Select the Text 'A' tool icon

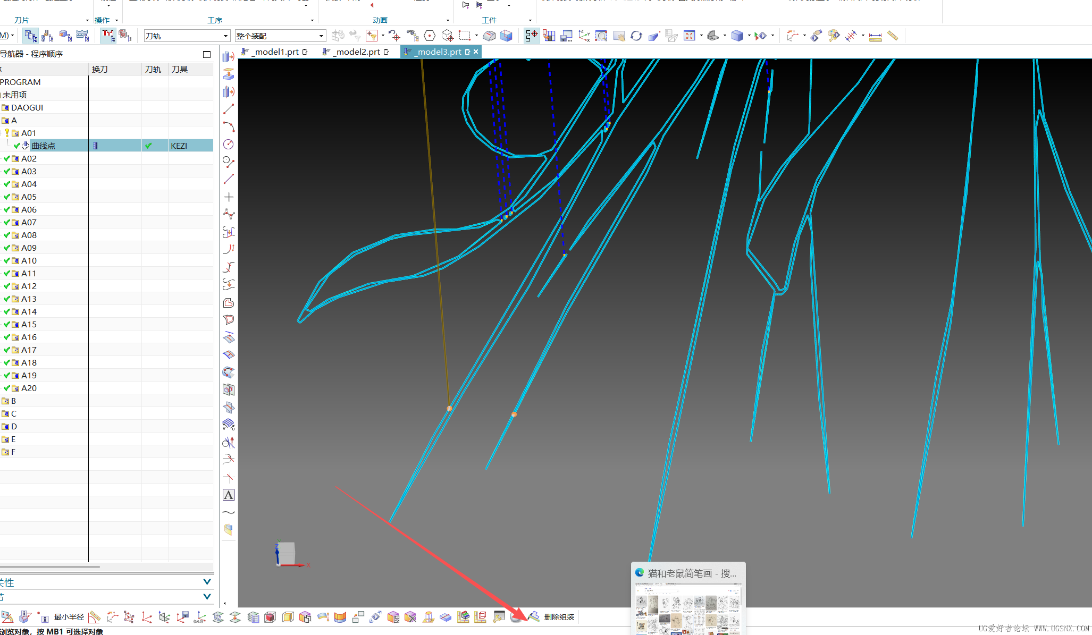pos(229,495)
